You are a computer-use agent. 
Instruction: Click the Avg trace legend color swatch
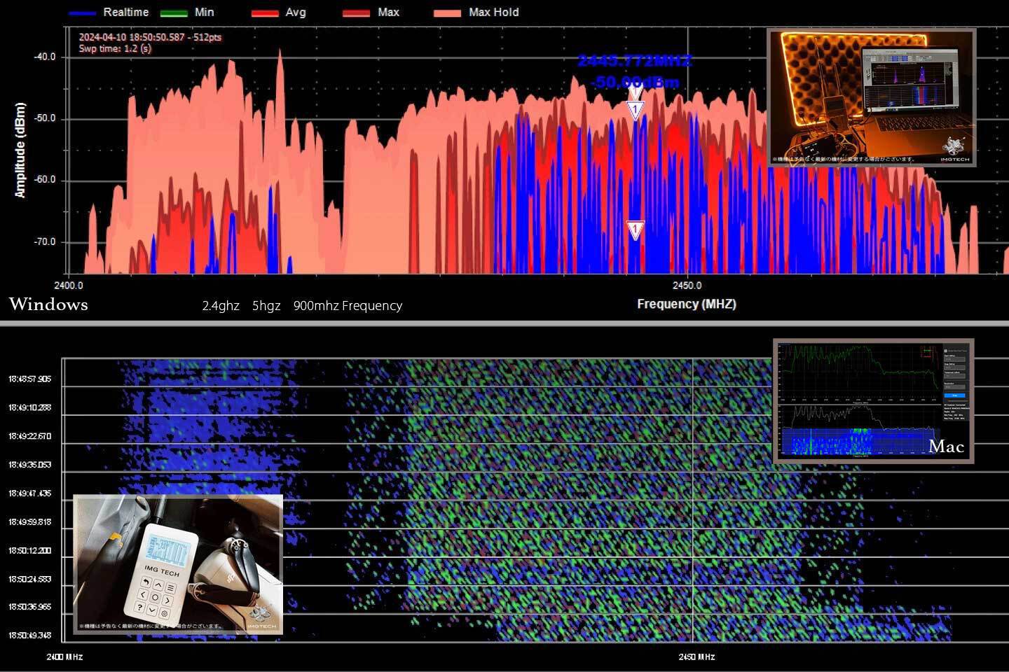coord(264,13)
